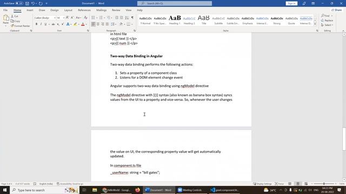The image size is (346, 194).
Task: Apply red font color
Action: 83,24
